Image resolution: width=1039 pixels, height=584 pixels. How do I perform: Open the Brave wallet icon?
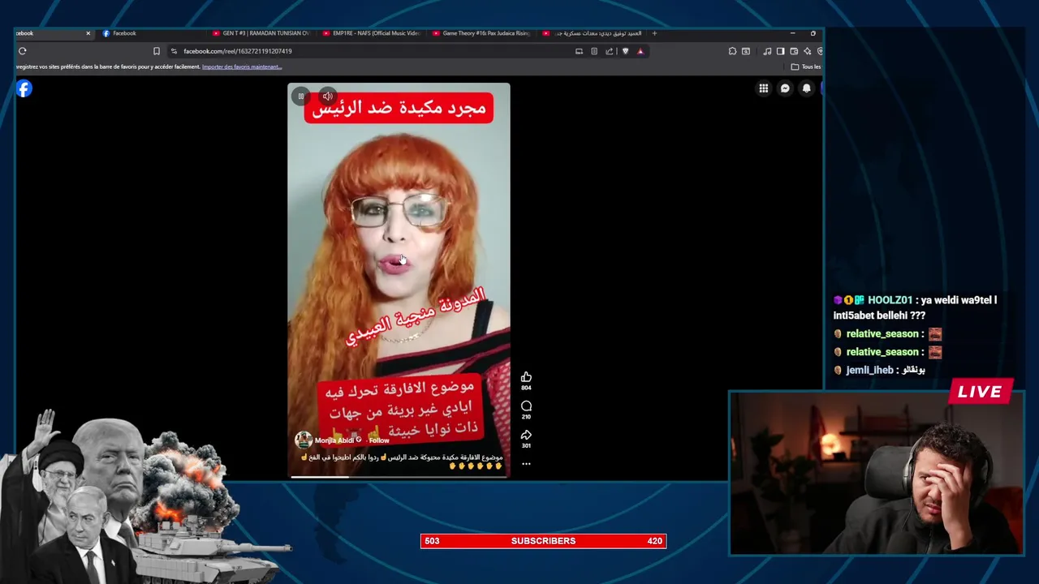[794, 51]
